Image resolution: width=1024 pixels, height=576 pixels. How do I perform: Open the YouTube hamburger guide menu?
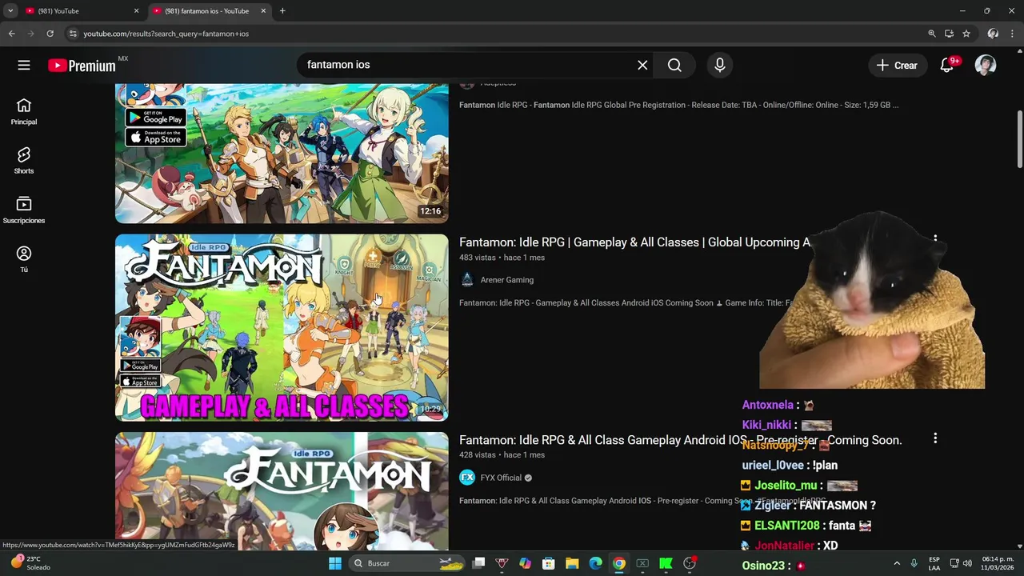pos(24,65)
